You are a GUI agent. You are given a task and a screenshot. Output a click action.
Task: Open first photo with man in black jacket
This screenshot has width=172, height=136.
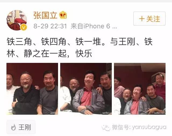[x=32, y=89]
